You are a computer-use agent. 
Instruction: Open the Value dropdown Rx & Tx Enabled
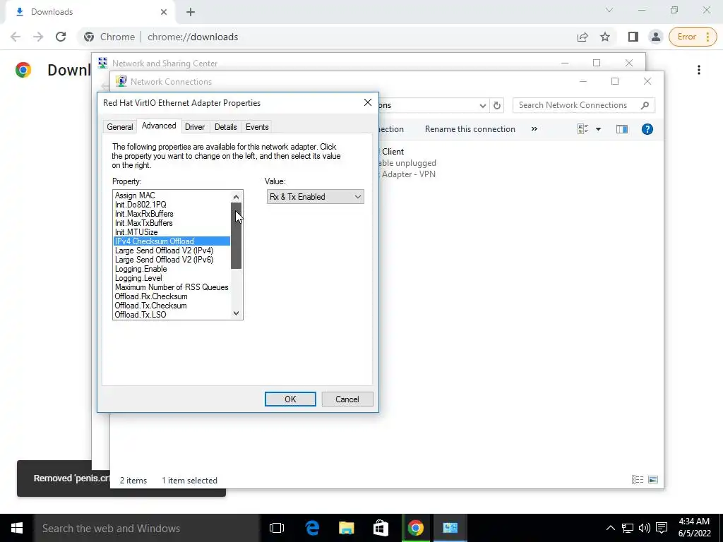[x=316, y=197]
